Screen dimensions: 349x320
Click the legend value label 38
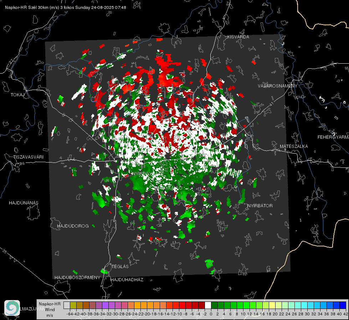tap(333, 314)
